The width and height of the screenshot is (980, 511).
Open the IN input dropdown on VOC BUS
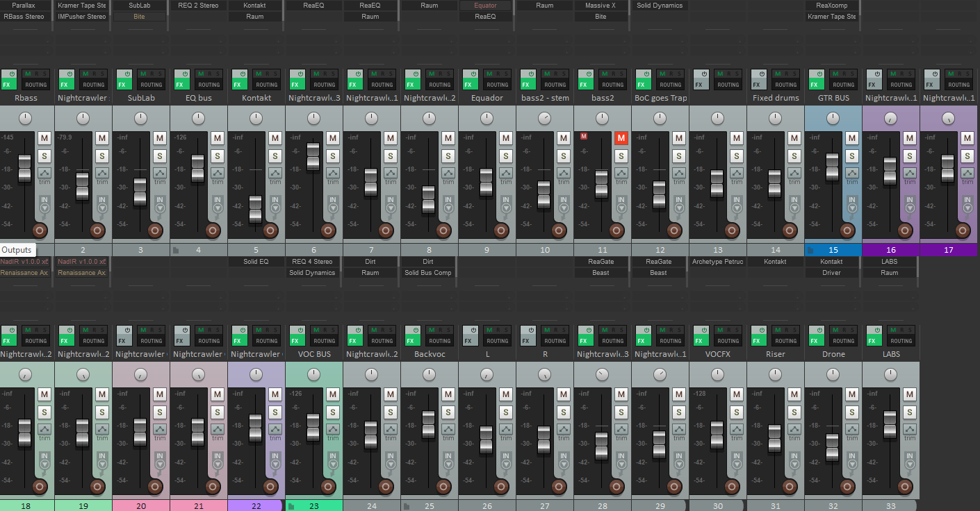coord(333,460)
